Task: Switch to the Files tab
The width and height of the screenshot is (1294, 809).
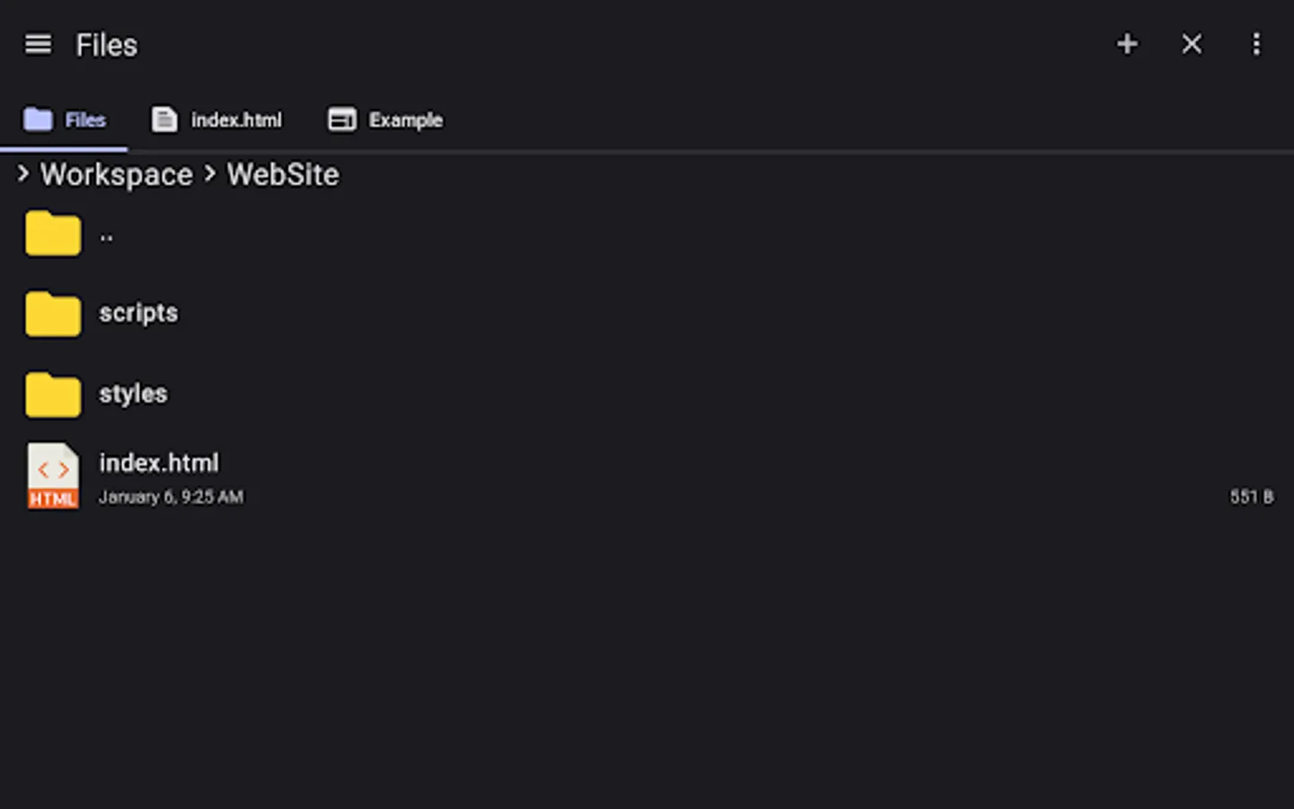Action: click(x=65, y=120)
